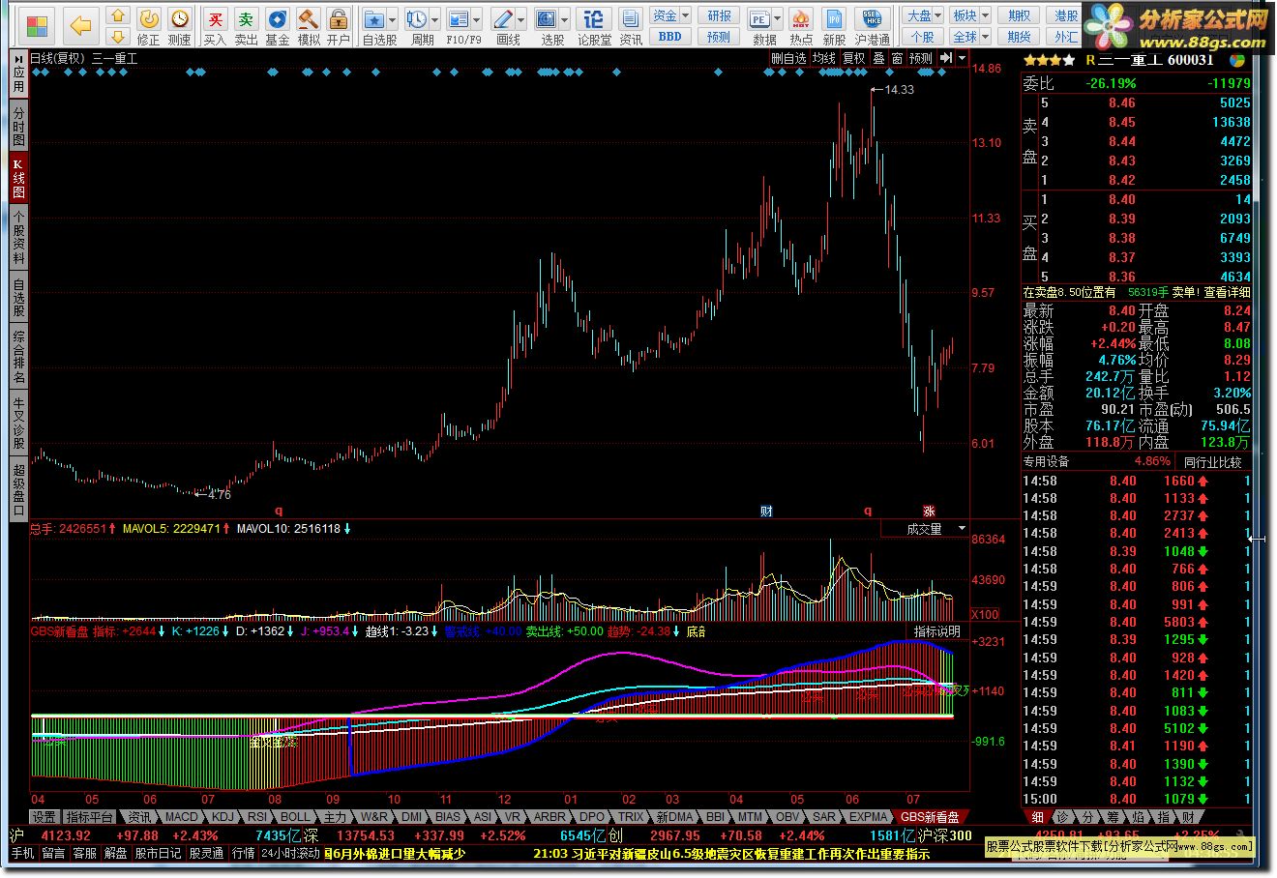
Task: Open the 模拟 simulation gavel icon
Action: 308,26
